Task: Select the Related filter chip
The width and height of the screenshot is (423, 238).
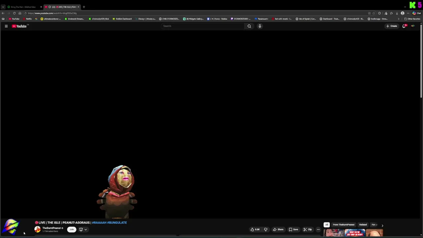Action: [x=363, y=225]
